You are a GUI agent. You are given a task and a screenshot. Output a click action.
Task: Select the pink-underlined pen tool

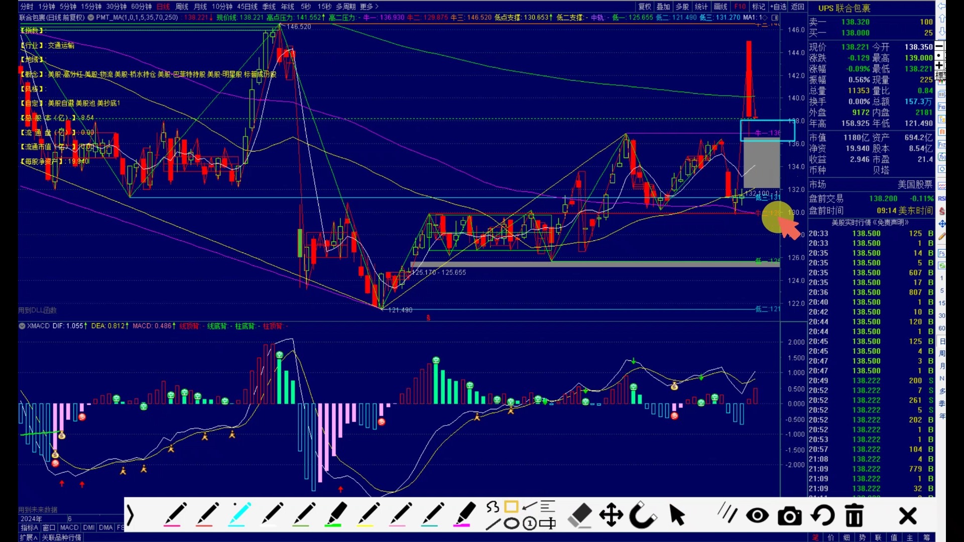[x=175, y=515]
